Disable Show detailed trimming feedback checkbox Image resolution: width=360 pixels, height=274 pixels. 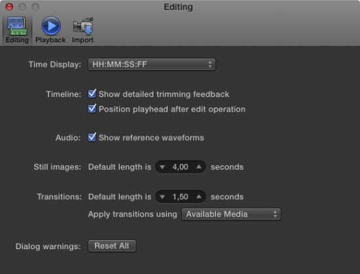[x=92, y=94]
